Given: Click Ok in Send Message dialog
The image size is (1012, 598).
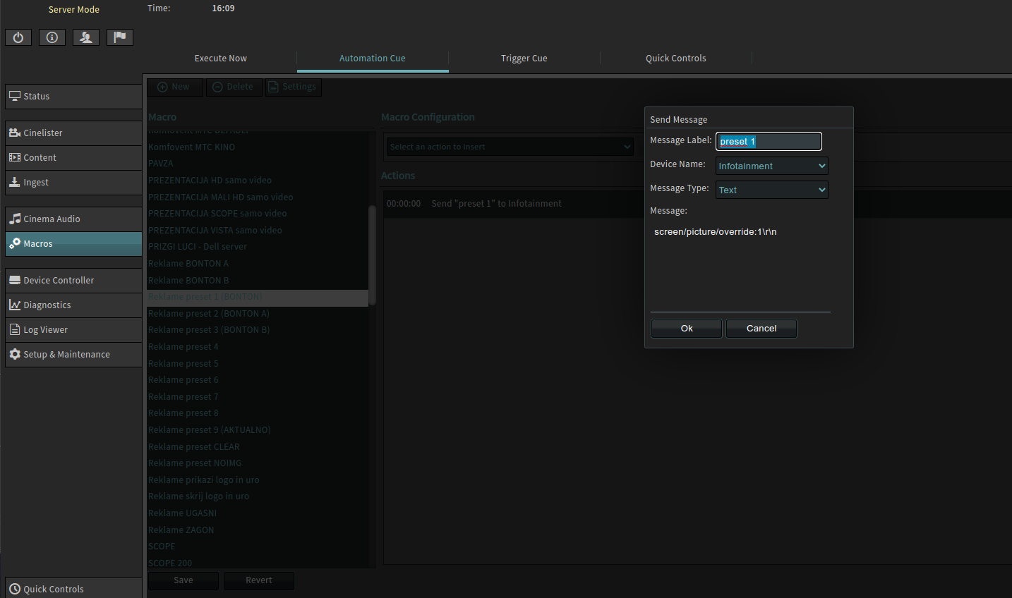Looking at the screenshot, I should tap(687, 329).
